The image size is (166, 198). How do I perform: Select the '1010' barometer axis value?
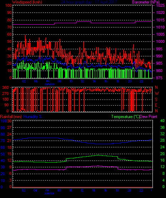pyautogui.click(x=160, y=27)
